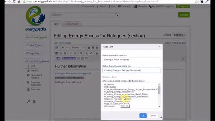Click the energypedia logo

(x=36, y=19)
